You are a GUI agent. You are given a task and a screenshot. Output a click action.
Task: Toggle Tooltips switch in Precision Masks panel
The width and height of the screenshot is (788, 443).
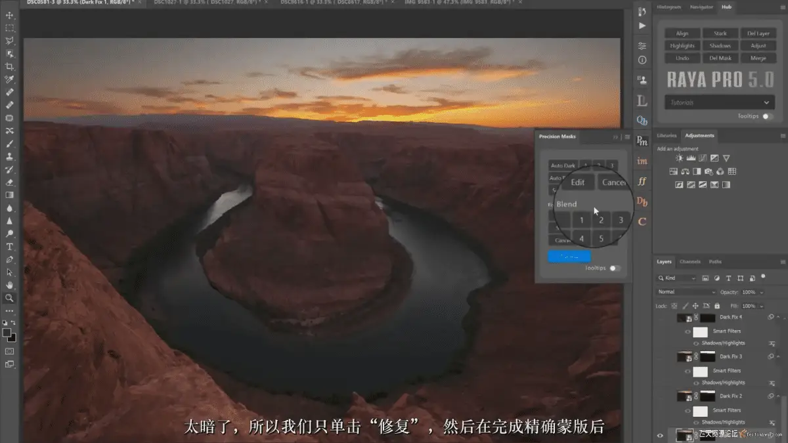tap(615, 268)
